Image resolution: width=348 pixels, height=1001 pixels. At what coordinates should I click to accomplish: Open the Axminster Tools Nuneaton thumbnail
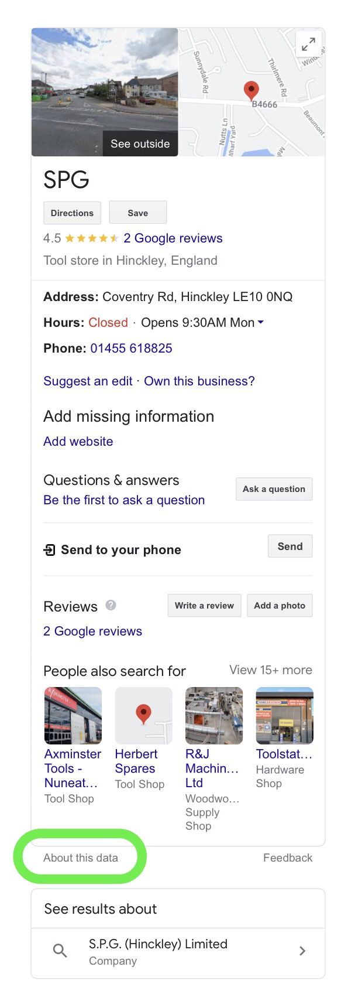(73, 716)
